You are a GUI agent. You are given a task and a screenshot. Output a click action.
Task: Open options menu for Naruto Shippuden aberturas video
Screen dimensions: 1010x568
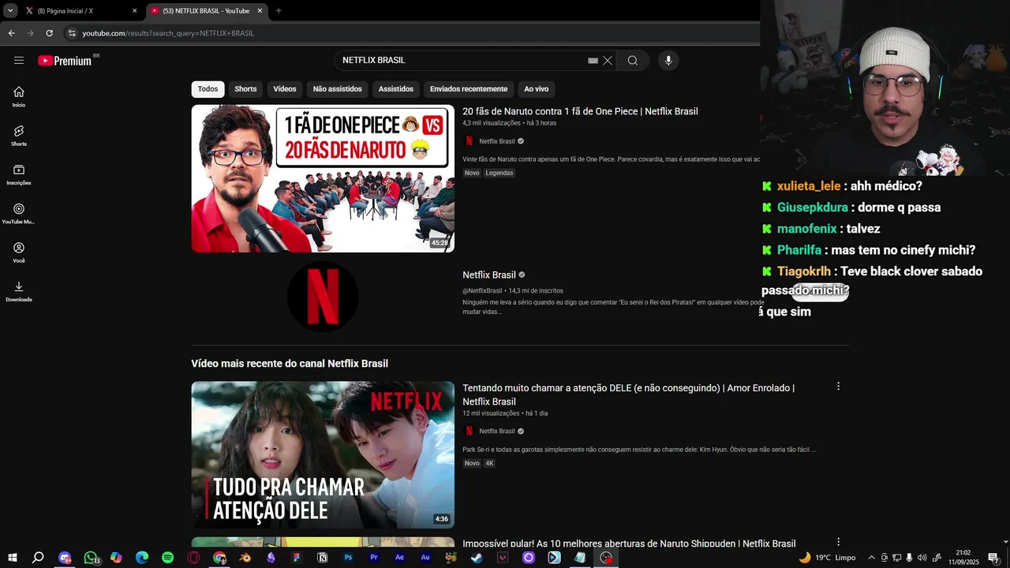(838, 543)
